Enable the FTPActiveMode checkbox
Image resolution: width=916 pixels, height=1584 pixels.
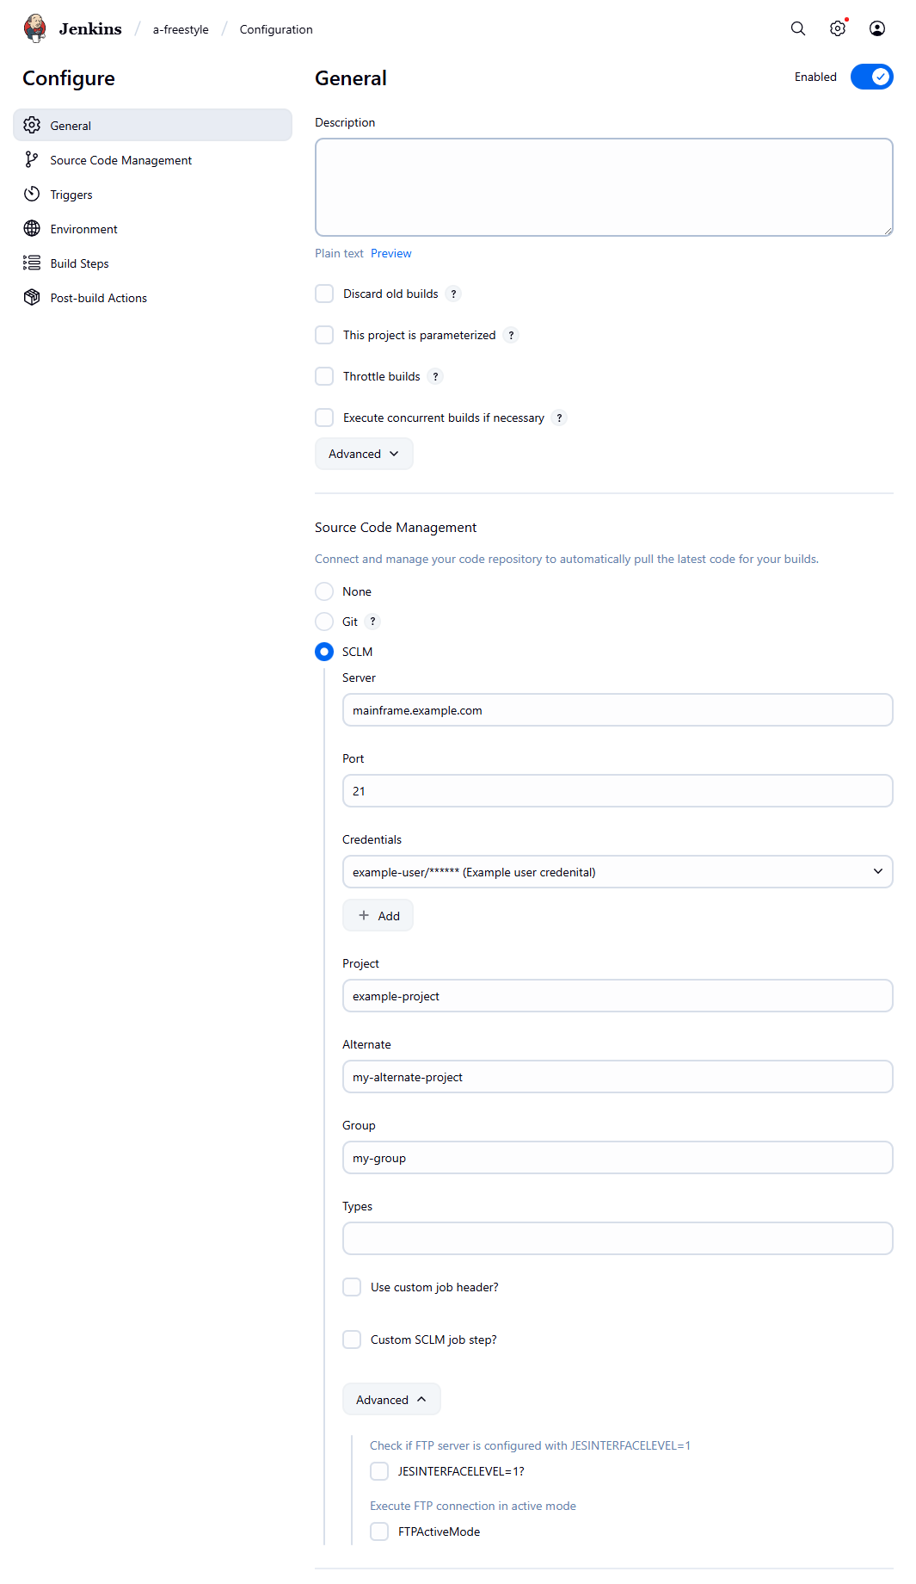click(x=379, y=1531)
